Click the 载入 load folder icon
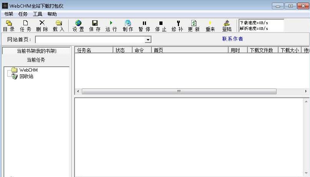Viewport: 310px width, 177px height. click(x=58, y=26)
